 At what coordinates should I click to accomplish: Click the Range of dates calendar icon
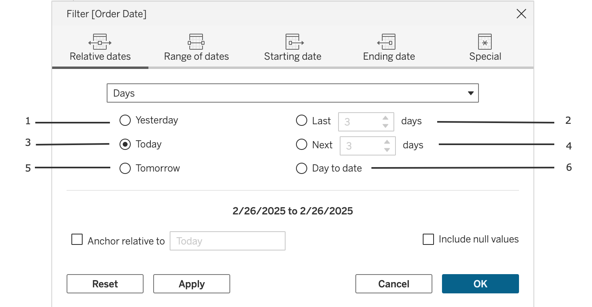[x=196, y=42]
